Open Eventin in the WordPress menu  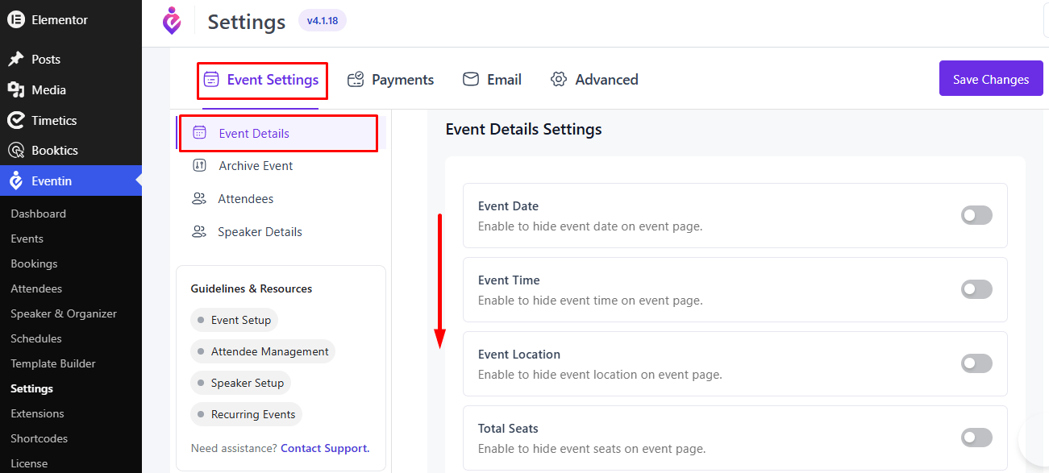pyautogui.click(x=71, y=181)
